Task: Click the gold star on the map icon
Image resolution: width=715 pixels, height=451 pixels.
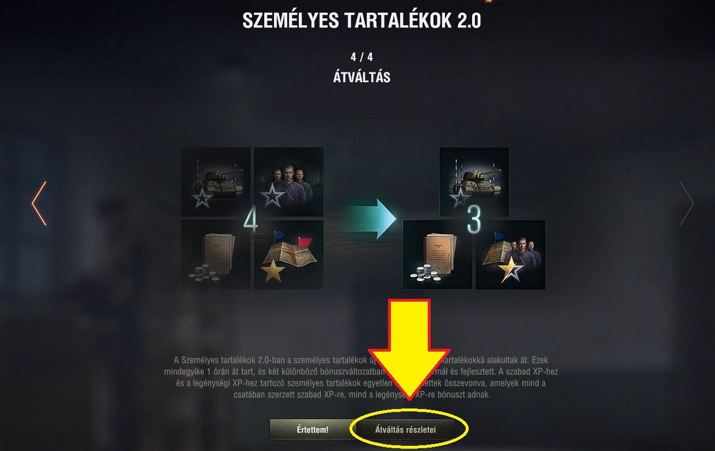Action: (273, 269)
